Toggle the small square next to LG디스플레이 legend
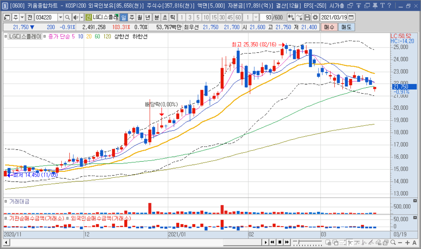Viewport: 421px width, 249px height. (6, 36)
